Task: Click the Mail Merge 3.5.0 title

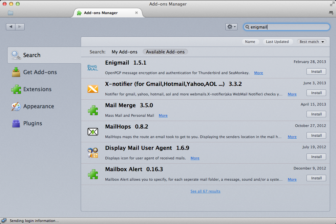Action: (x=129, y=105)
